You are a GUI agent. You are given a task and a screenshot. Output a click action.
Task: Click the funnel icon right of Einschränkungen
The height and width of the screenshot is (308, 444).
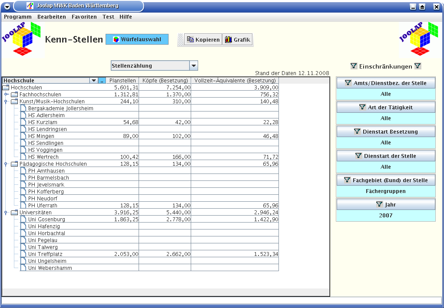tap(417, 66)
